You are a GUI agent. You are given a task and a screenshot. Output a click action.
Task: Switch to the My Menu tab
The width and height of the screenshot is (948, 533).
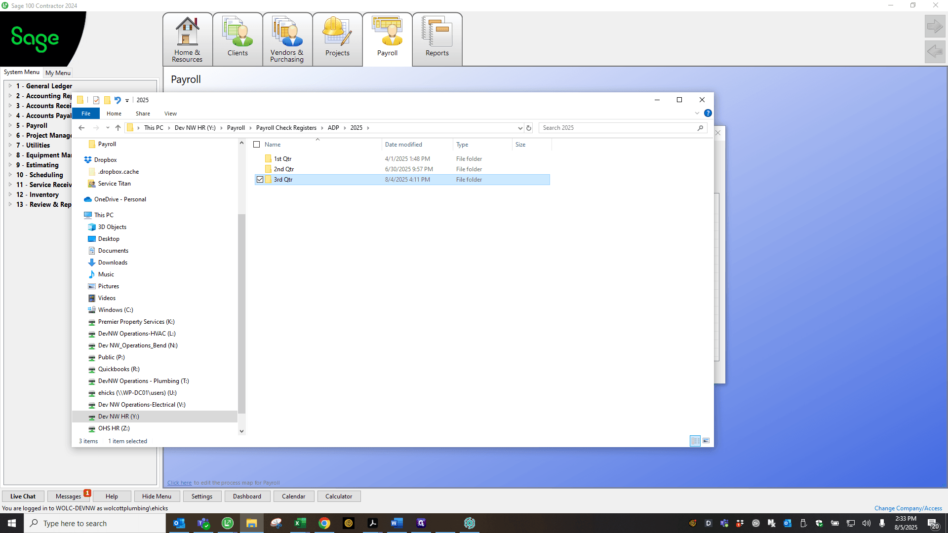58,73
